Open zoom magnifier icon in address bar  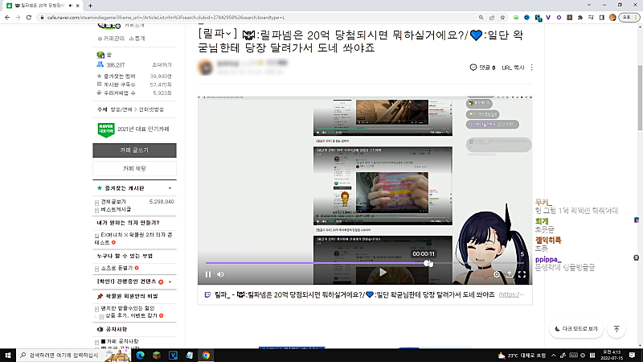pos(481,17)
